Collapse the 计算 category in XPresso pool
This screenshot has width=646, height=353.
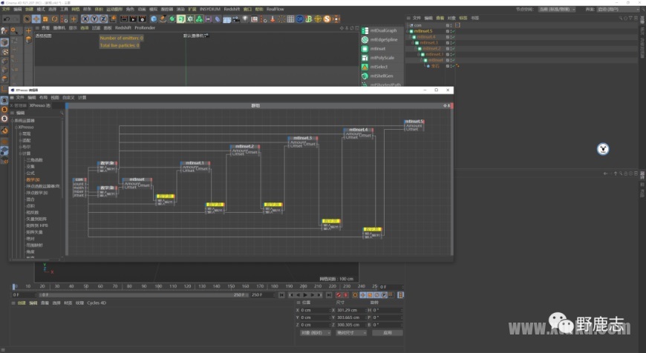pos(20,154)
